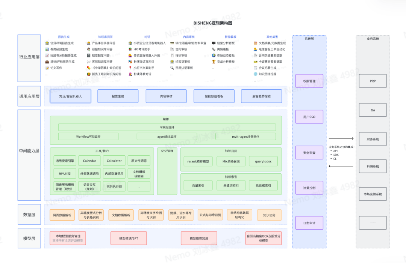Select the 对话/客服机器人 box
The width and height of the screenshot is (406, 263).
coord(70,96)
